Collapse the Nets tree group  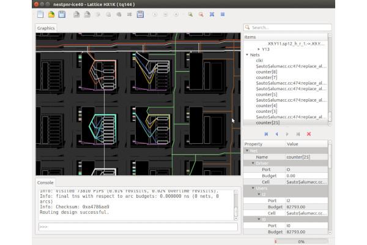pyautogui.click(x=247, y=55)
